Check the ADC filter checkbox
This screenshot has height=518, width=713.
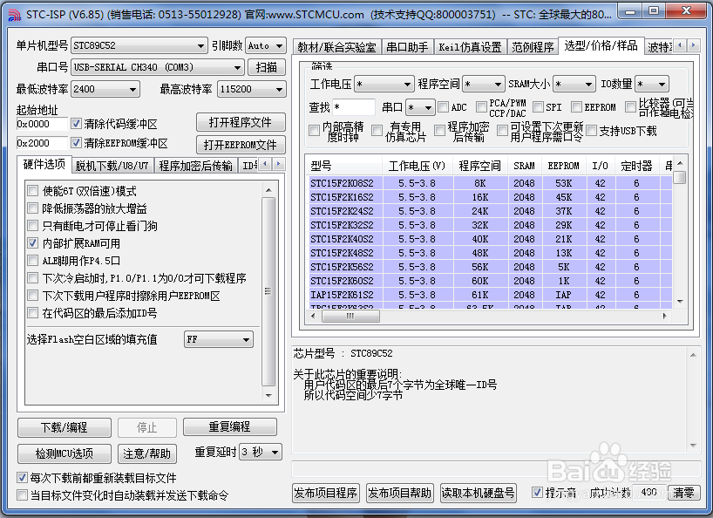click(x=443, y=107)
